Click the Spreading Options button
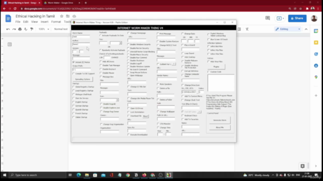This screenshot has width=323, height=181. [83, 79]
